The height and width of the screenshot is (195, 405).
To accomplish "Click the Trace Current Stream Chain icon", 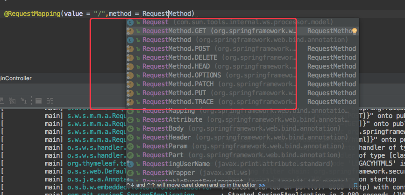I will pyautogui.click(x=50, y=101).
